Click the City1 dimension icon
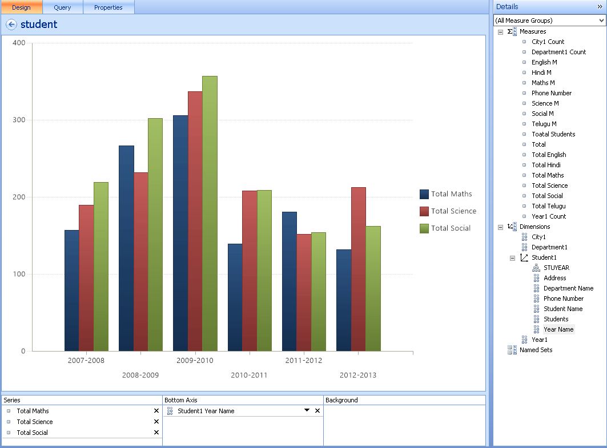 525,236
